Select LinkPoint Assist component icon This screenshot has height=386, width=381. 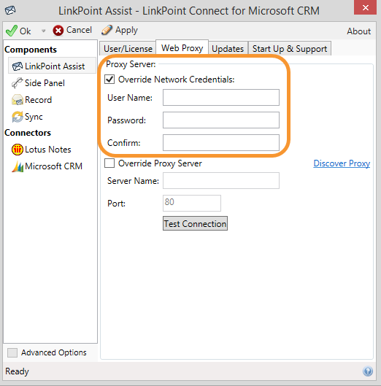pos(18,66)
